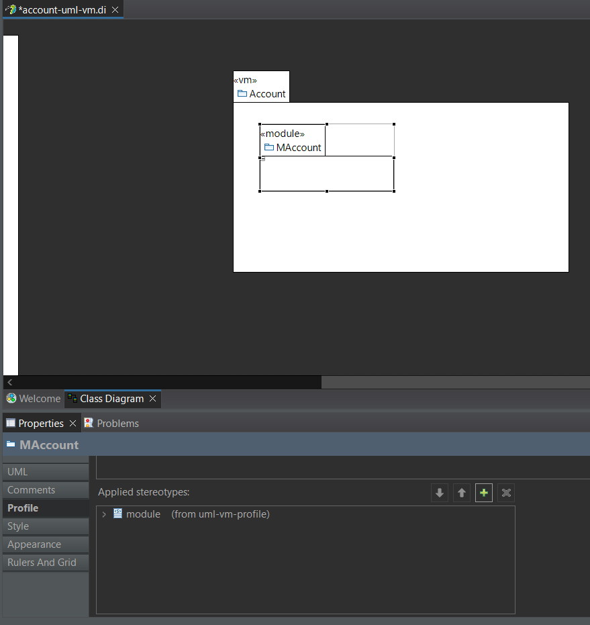Viewport: 590px width, 625px height.
Task: Click the green plus apply stereotype icon
Action: (484, 493)
